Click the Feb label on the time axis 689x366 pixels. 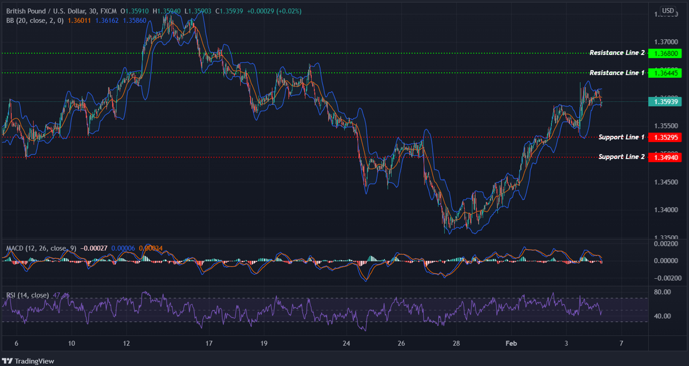(x=511, y=343)
